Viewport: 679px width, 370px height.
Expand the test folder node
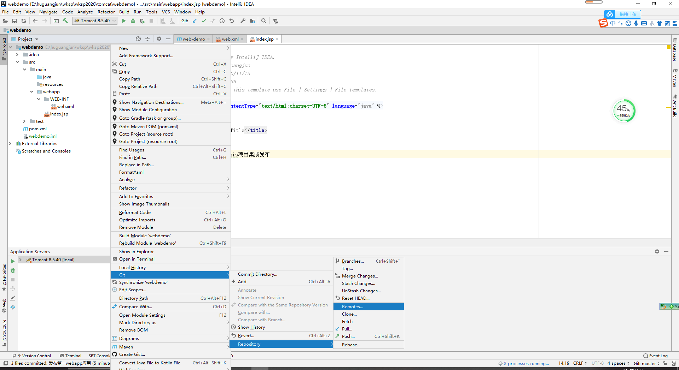[x=24, y=121]
